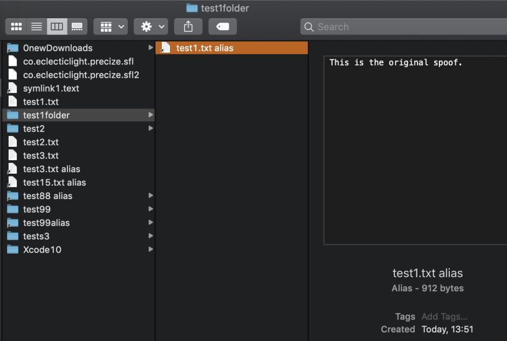This screenshot has width=507, height=341.
Task: Click the Edit Tags toolbar button
Action: (x=222, y=26)
